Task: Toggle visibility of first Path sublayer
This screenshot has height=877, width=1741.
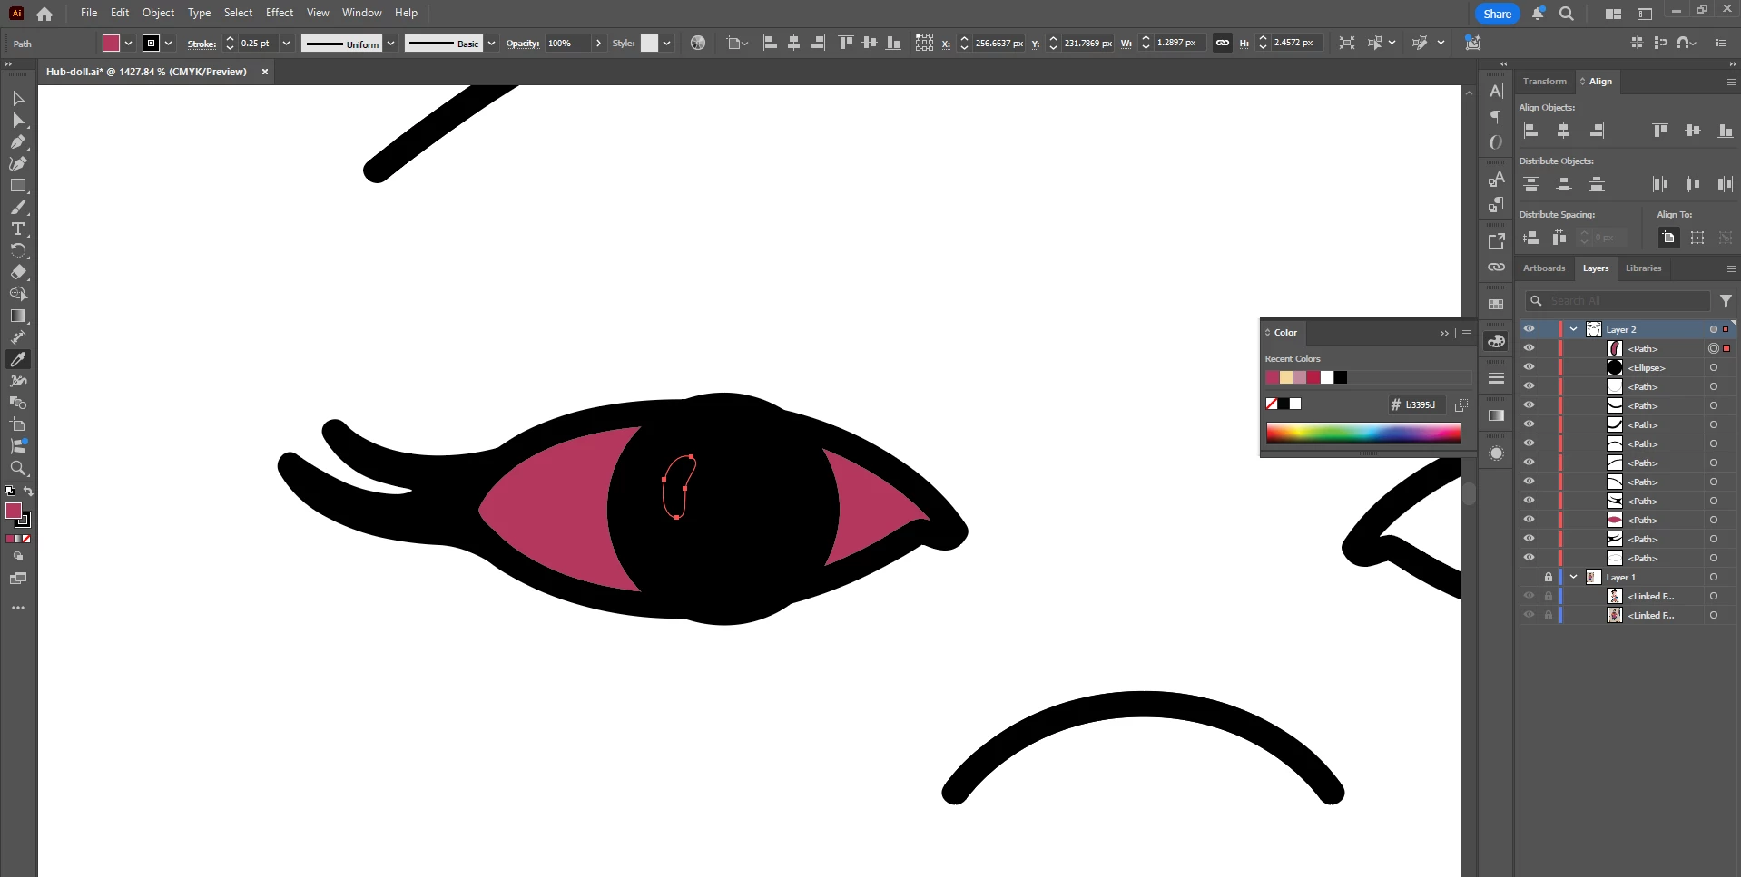Action: pyautogui.click(x=1530, y=348)
